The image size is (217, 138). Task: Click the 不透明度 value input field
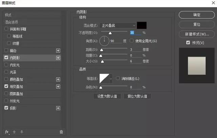click(135, 33)
